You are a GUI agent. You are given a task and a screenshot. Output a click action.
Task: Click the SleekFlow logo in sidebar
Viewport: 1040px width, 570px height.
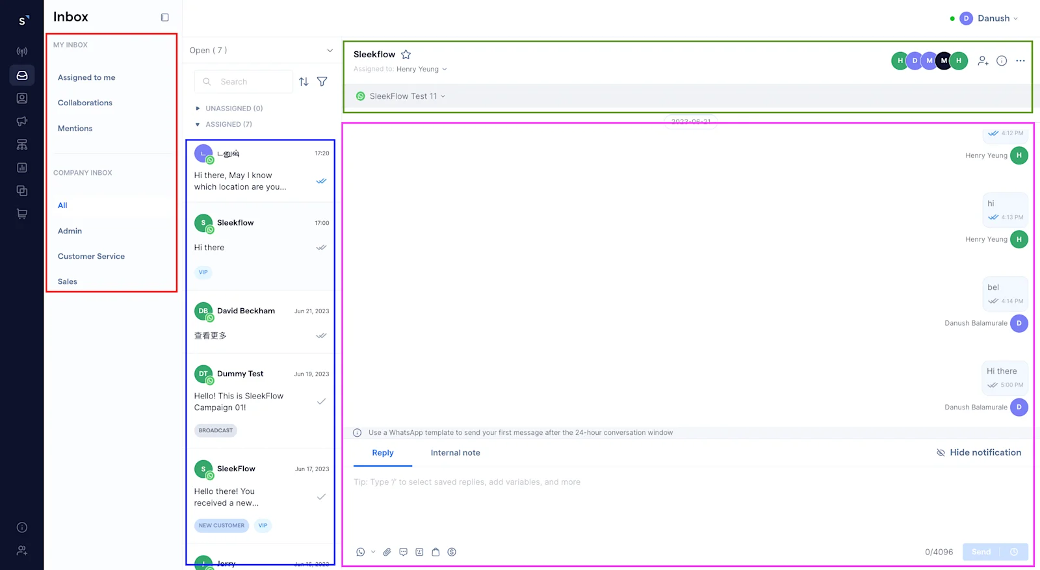coord(22,20)
